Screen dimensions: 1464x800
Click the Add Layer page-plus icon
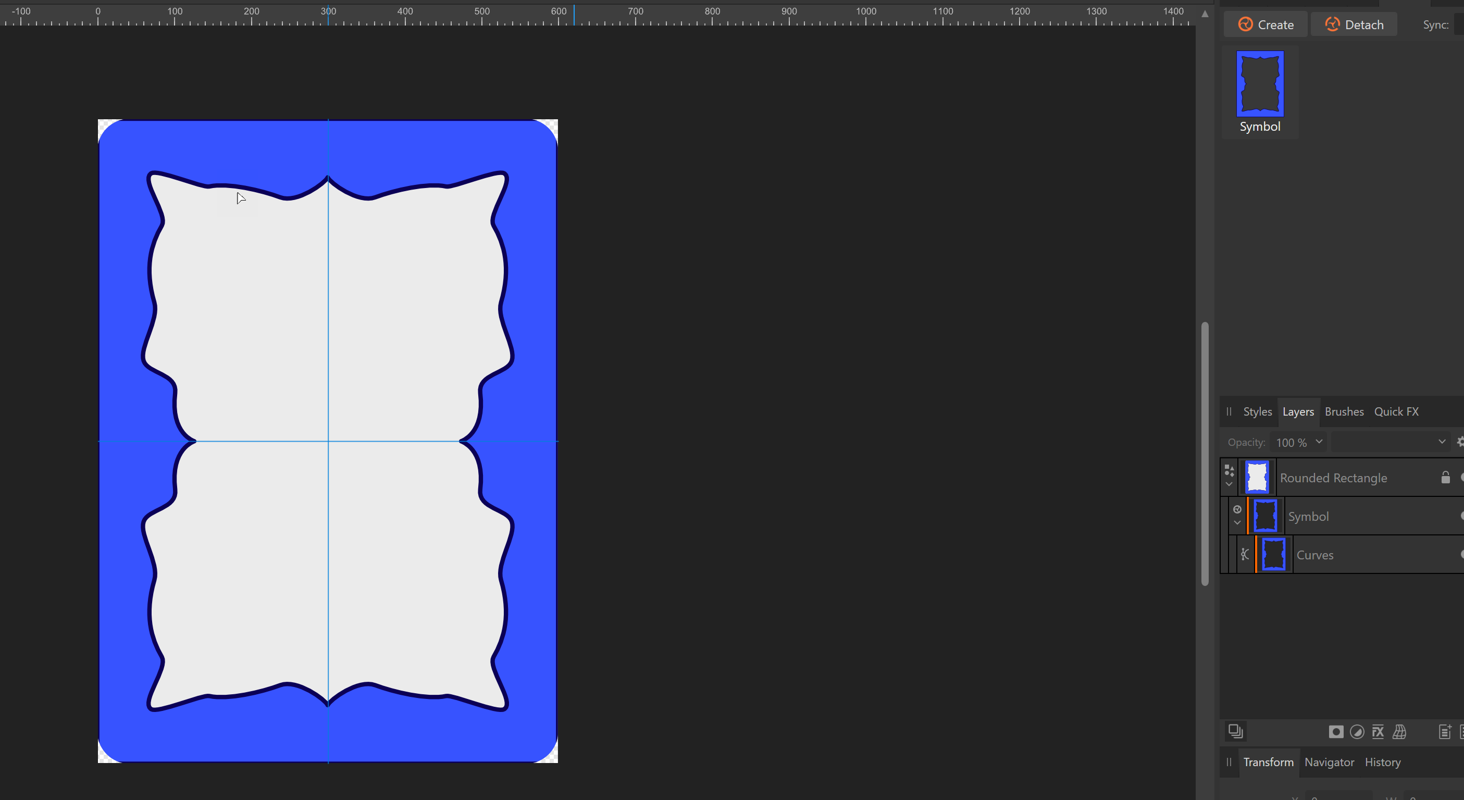1444,732
